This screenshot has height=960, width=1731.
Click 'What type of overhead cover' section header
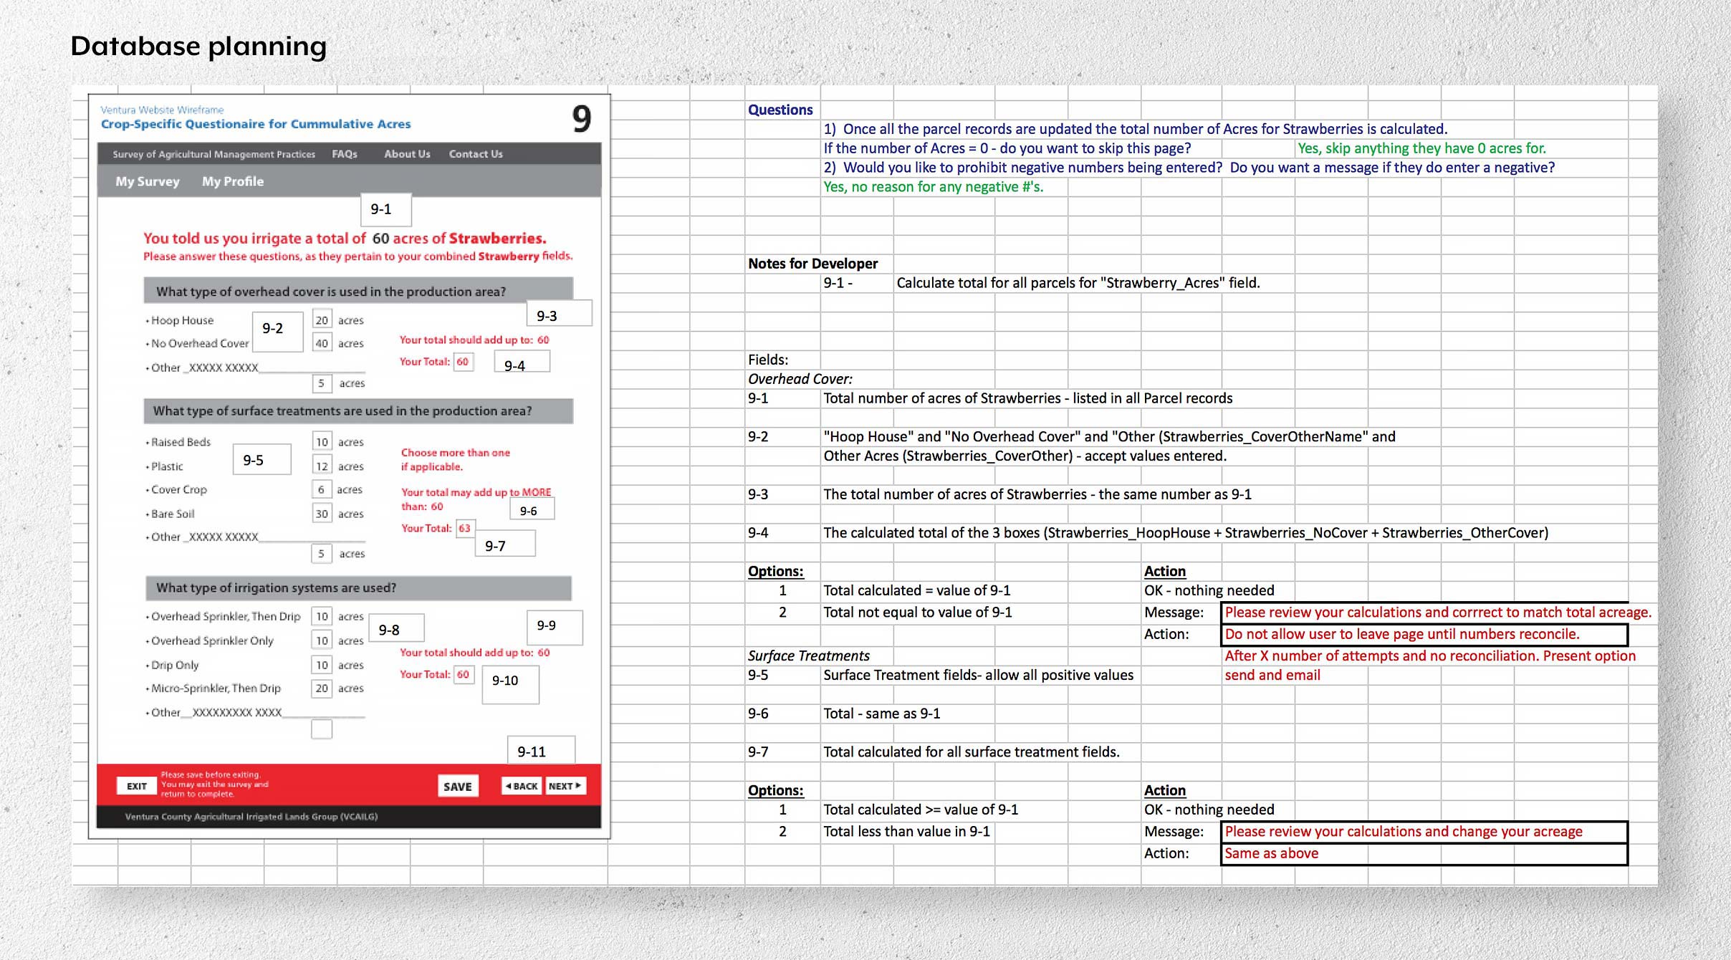coord(358,290)
